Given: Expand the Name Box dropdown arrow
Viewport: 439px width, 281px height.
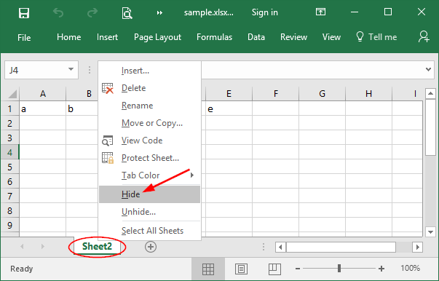Looking at the screenshot, I should pyautogui.click(x=71, y=69).
